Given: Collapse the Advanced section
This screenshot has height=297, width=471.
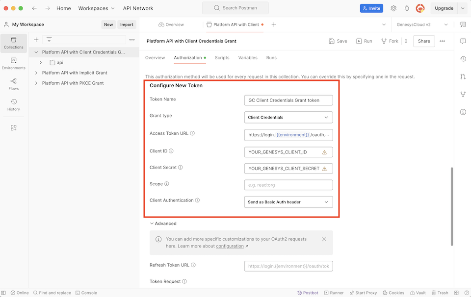Looking at the screenshot, I should click(162, 223).
